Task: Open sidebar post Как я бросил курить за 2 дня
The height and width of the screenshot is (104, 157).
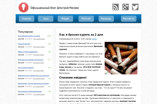Action: pos(29,36)
